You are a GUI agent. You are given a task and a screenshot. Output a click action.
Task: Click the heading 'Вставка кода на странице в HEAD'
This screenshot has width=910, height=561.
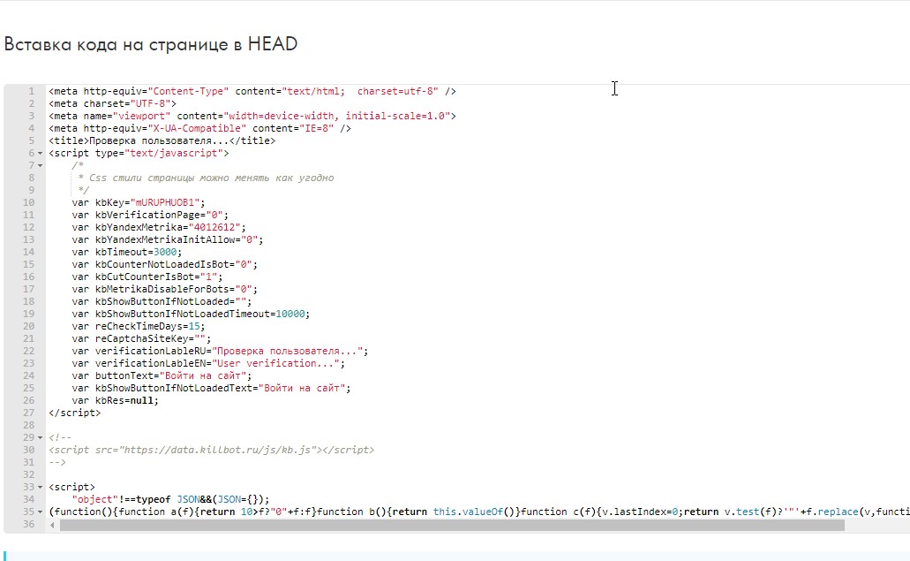coord(151,44)
